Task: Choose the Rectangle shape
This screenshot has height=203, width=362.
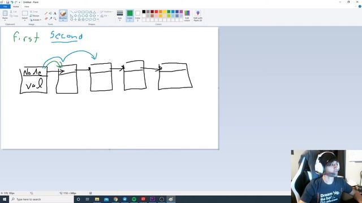Action: pos(83,12)
